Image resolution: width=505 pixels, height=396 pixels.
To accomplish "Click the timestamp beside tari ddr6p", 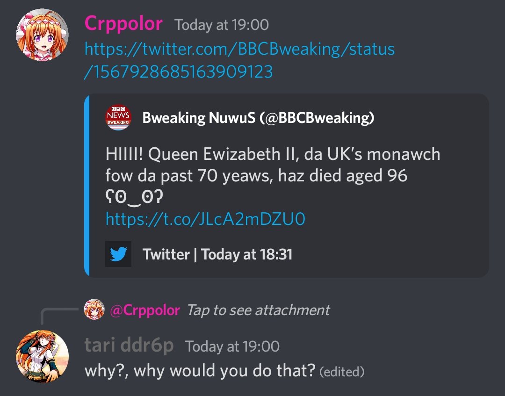I will click(232, 346).
